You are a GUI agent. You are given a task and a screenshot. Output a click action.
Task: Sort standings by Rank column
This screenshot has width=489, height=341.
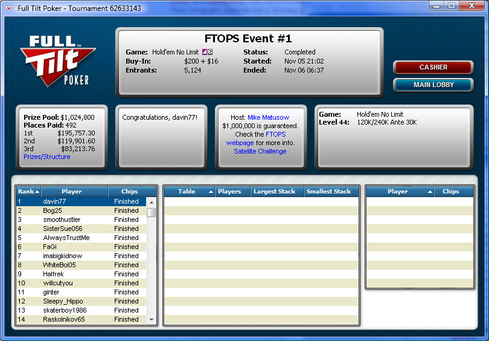(x=29, y=192)
